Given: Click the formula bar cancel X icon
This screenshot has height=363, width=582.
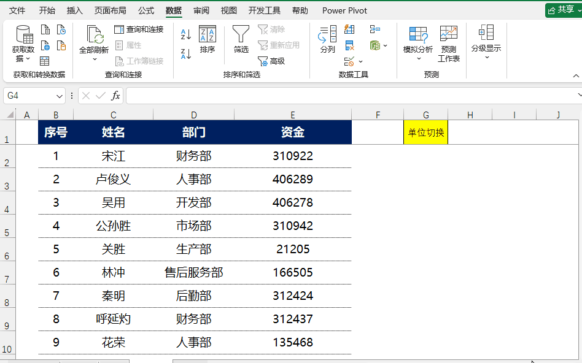Looking at the screenshot, I should 86,96.
